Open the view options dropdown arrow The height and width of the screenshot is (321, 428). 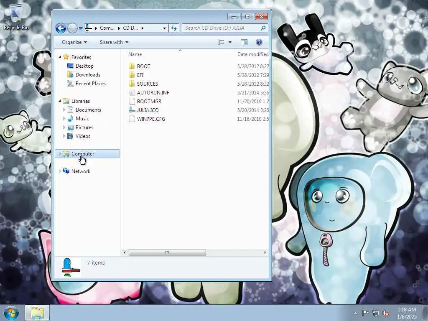coord(230,42)
